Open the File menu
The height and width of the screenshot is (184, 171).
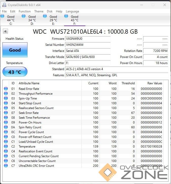(x=4, y=11)
